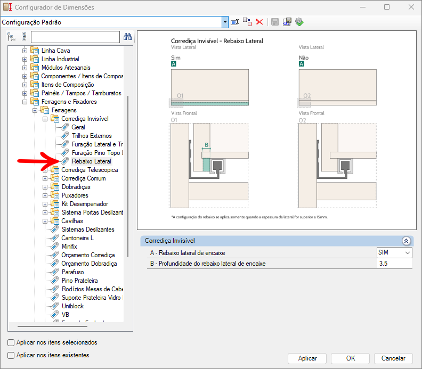Click the rebaixo depth value 3,5 field
The height and width of the screenshot is (369, 422).
coord(394,264)
